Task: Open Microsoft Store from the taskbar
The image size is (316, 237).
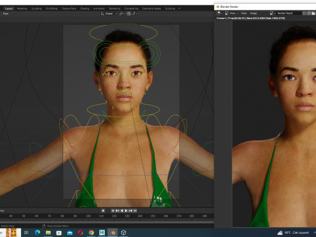Action: click(x=59, y=232)
